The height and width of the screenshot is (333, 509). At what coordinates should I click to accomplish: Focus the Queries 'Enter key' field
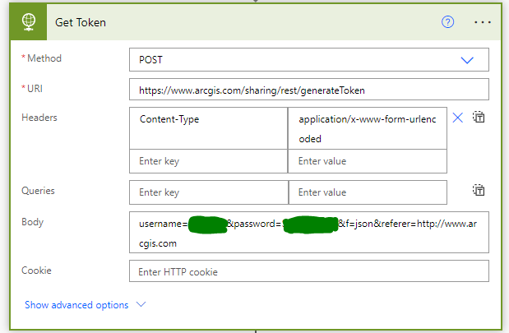[209, 192]
